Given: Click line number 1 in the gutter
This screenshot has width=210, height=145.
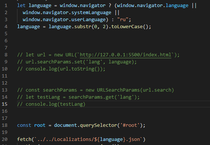Looking at the screenshot, I should pyautogui.click(x=6, y=6).
